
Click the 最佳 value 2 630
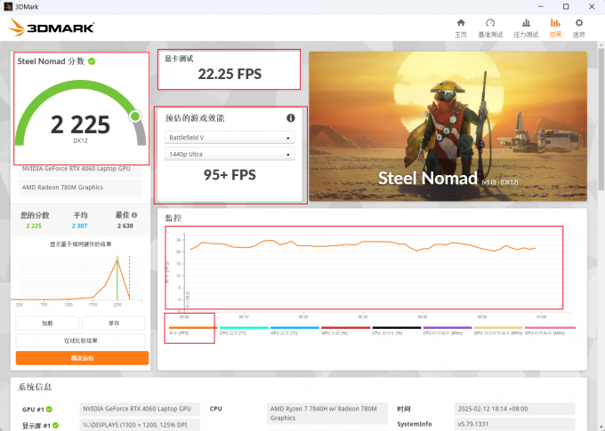coord(125,226)
